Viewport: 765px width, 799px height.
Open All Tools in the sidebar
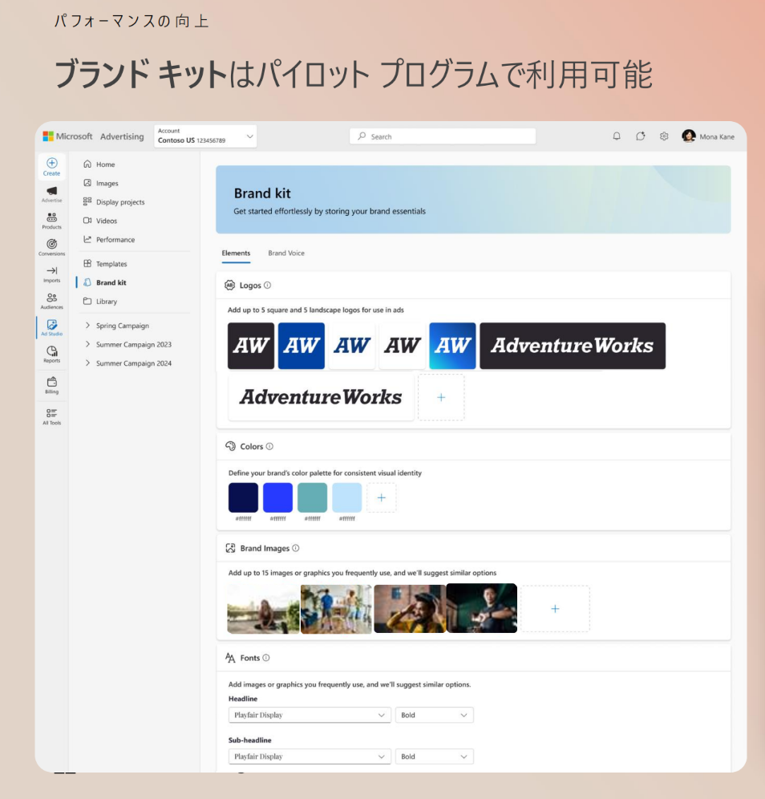coord(52,416)
